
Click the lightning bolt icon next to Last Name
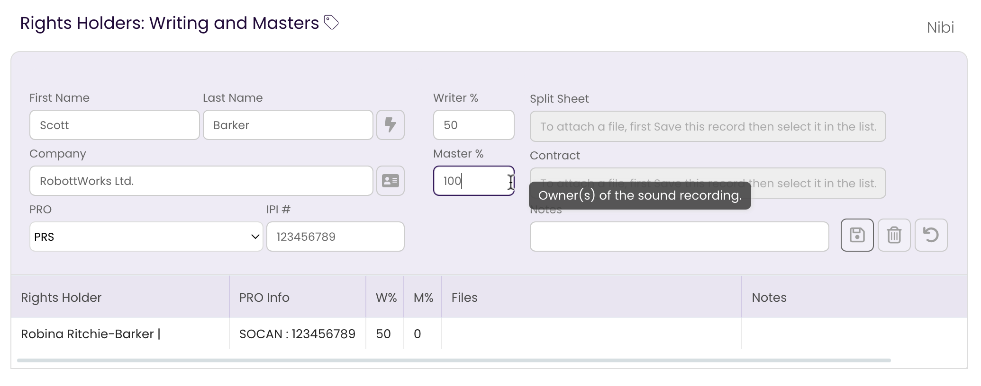(391, 125)
